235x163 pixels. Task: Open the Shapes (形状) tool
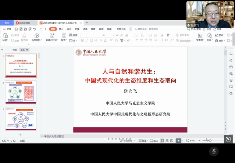click(209, 38)
